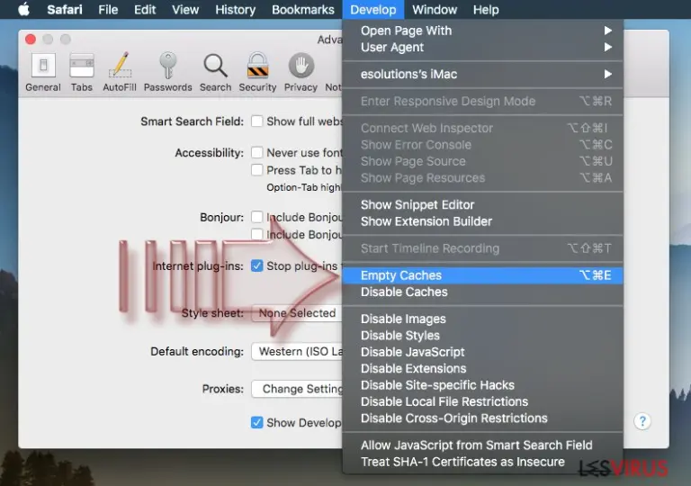
Task: Select Show Extension Builder
Action: [x=482, y=221]
